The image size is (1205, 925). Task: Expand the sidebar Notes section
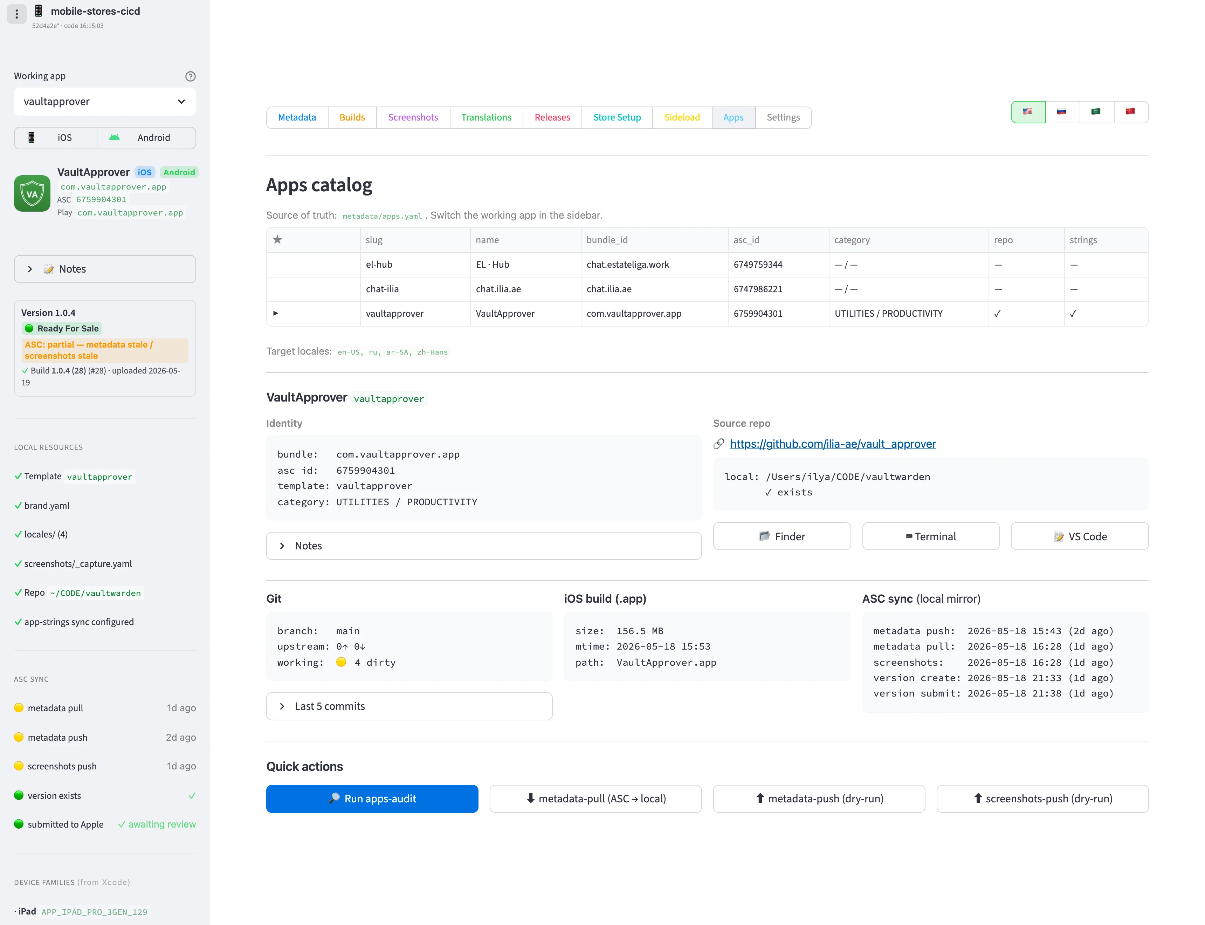pyautogui.click(x=105, y=269)
